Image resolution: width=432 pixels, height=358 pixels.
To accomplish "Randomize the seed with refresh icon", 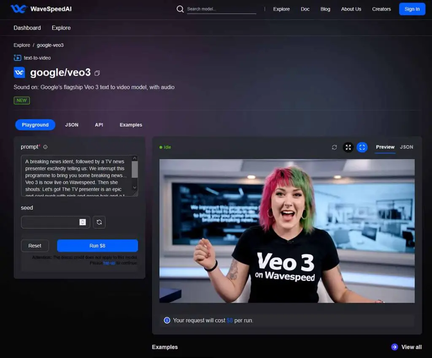I will tap(99, 222).
